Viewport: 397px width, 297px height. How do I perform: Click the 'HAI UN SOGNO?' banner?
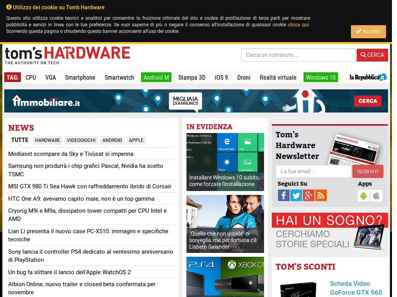coord(330,232)
